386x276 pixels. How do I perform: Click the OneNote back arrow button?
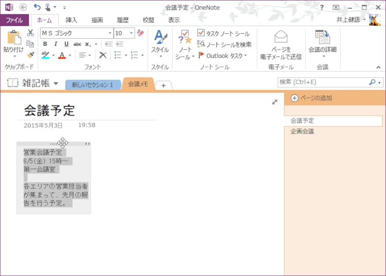23,7
